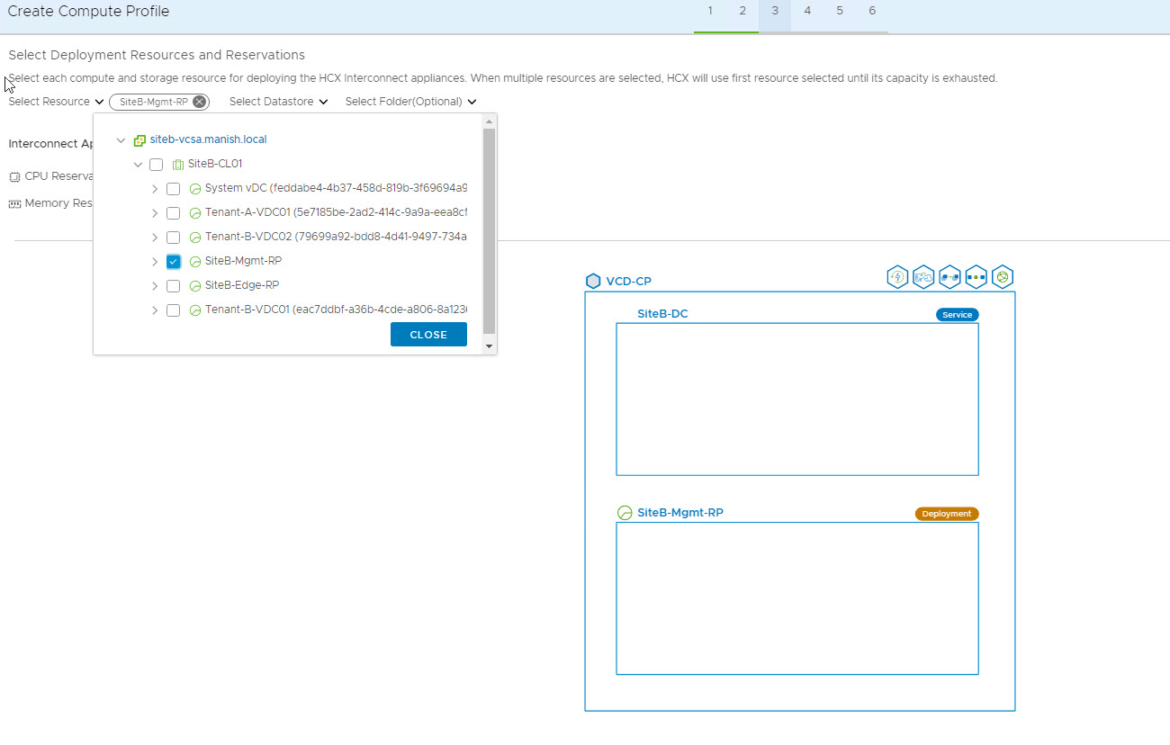1170x745 pixels.
Task: Click the SiteB-Mgmt-RP label in the diagram
Action: click(679, 513)
